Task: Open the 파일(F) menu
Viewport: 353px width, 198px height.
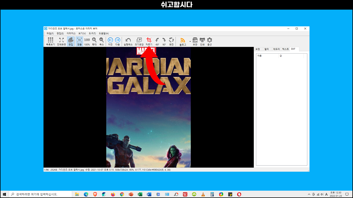Action: click(x=50, y=33)
